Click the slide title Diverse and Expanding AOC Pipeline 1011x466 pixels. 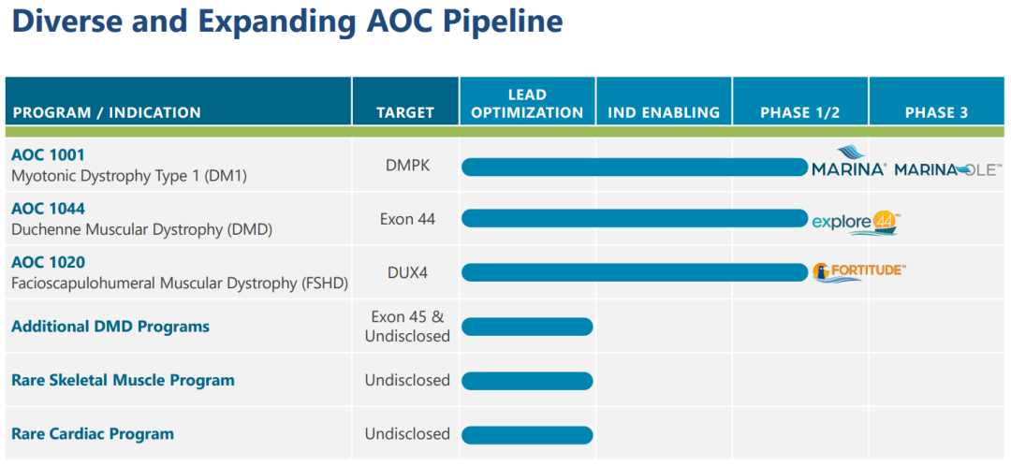click(x=287, y=21)
